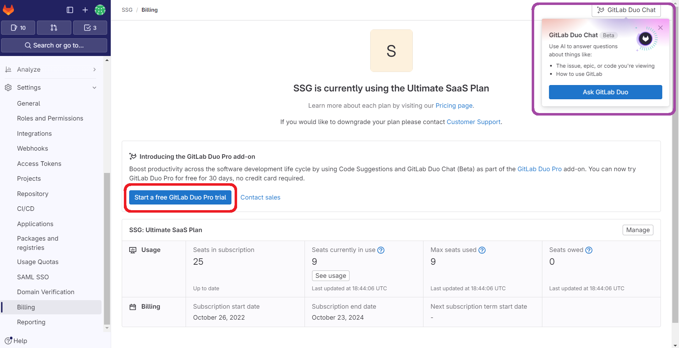Viewport: 679px width, 348px height.
Task: Toggle the sidebar visibility panel icon
Action: click(x=70, y=10)
